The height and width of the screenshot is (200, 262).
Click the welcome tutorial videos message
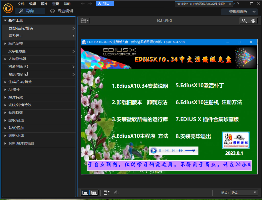pyautogui.click(x=201, y=4)
